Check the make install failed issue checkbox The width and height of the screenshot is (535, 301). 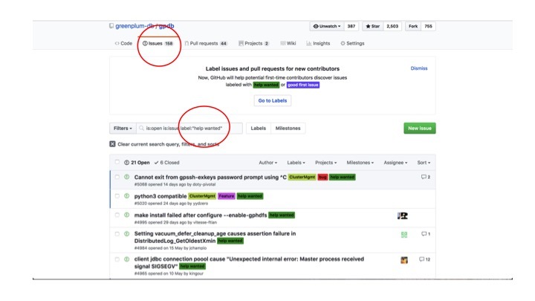click(117, 215)
